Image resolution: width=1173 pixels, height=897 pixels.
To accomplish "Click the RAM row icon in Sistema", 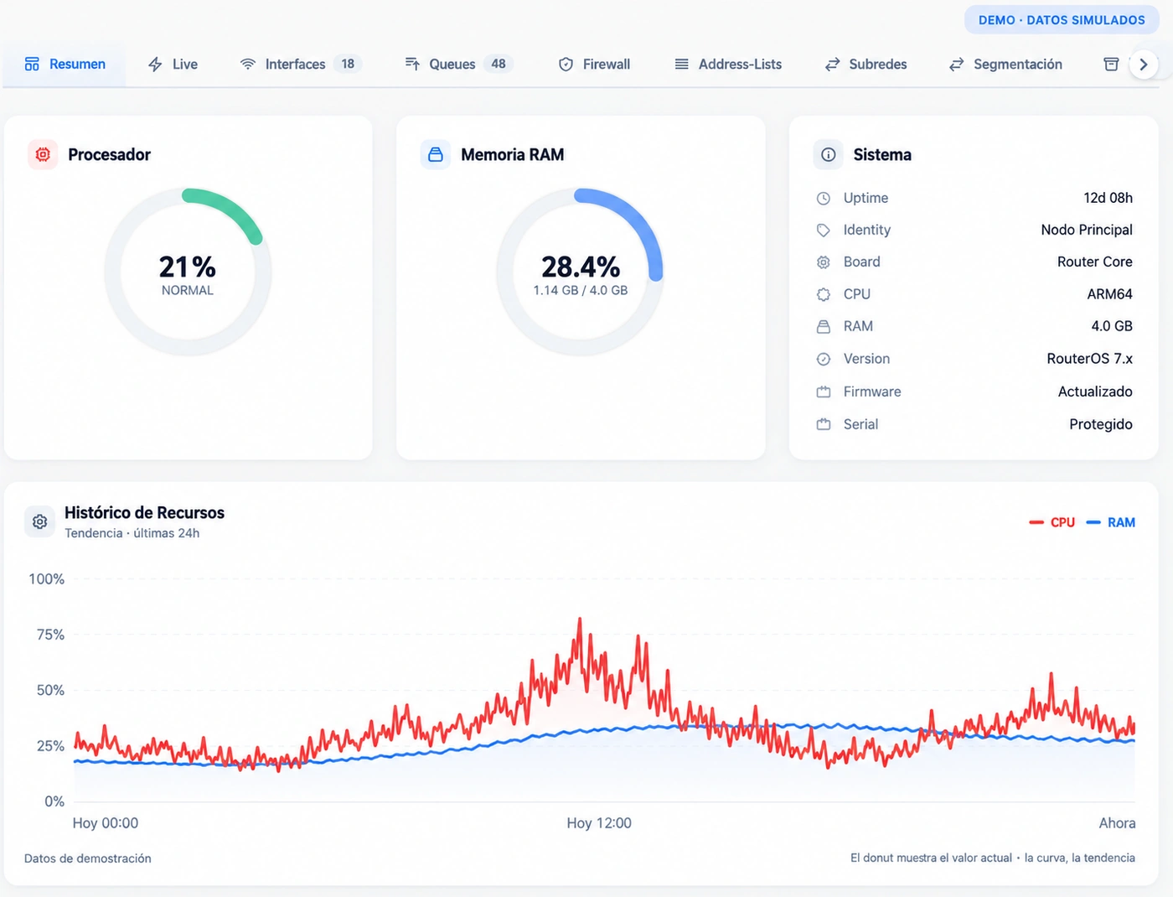I will point(824,327).
